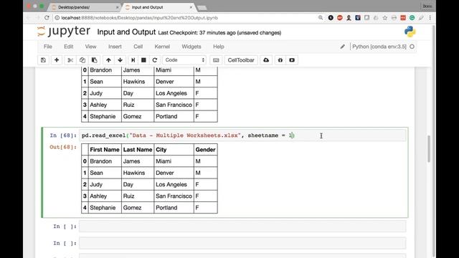This screenshot has height=258, width=459.
Task: Reload the page in browser
Action: coord(47,17)
